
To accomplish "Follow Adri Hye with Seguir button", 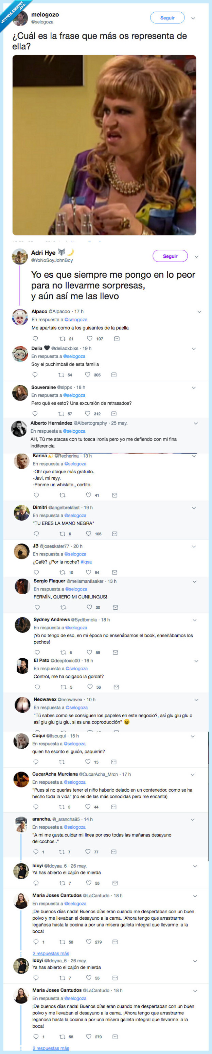I will pyautogui.click(x=170, y=256).
